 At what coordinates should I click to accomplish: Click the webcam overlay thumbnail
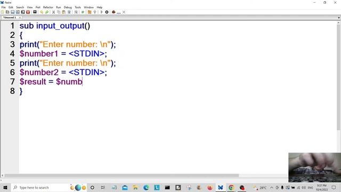coord(314,167)
